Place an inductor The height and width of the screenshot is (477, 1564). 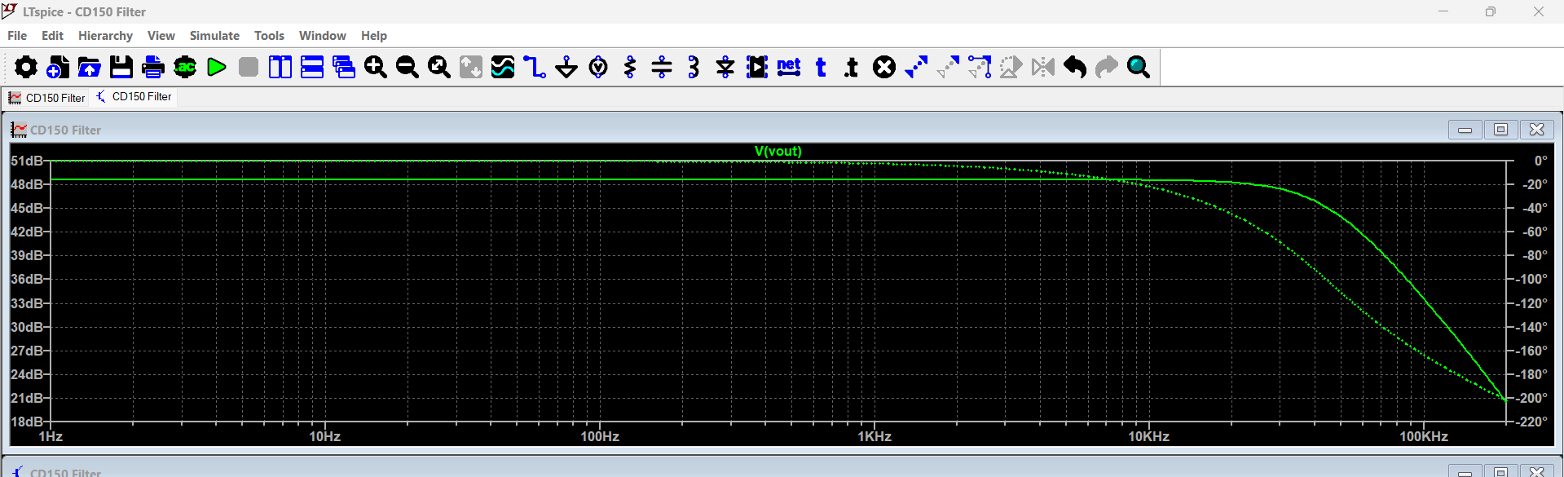pos(694,67)
